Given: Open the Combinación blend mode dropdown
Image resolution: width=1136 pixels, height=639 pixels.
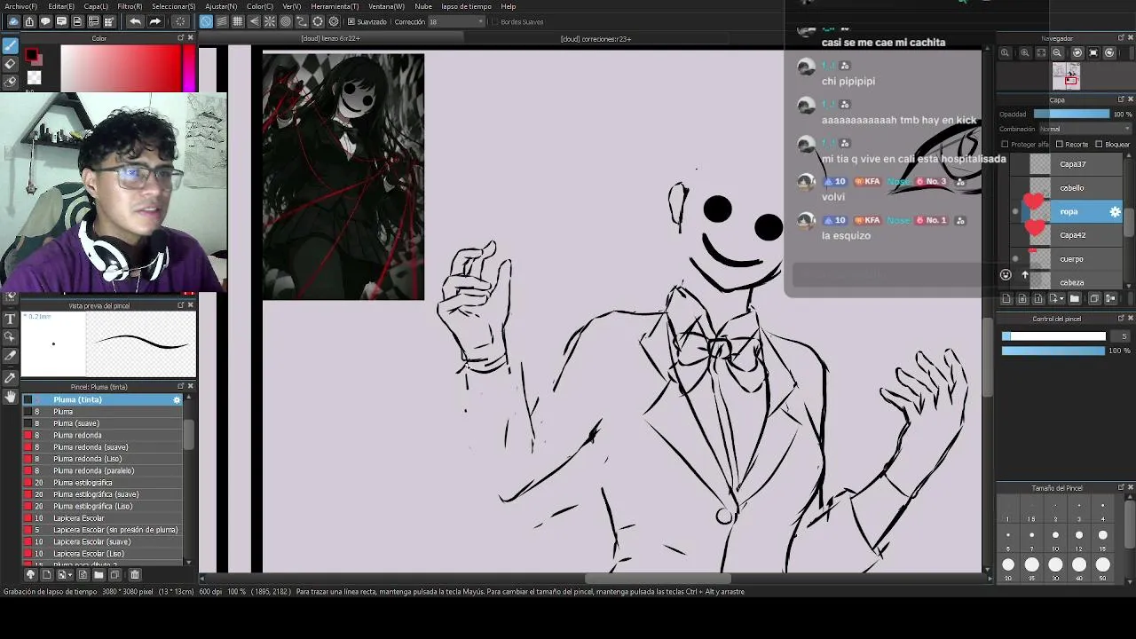Looking at the screenshot, I should point(1085,129).
